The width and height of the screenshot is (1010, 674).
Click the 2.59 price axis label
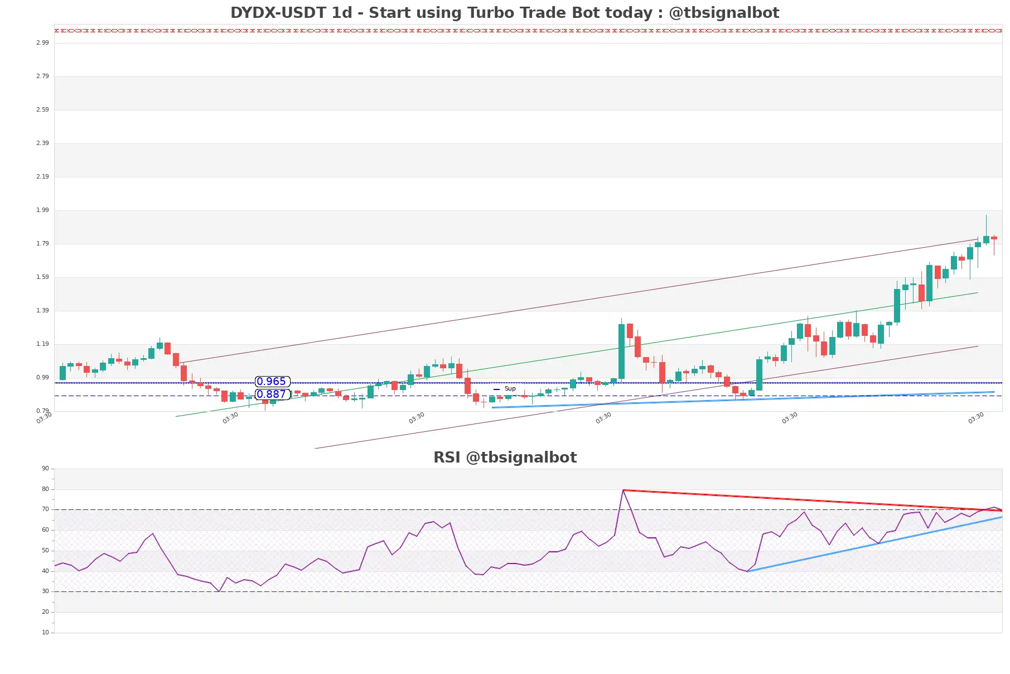(x=42, y=109)
